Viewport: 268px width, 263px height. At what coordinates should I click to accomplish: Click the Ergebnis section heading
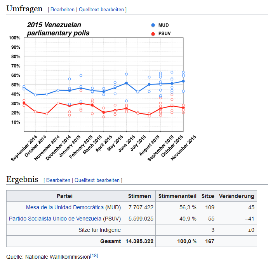pos(22,179)
